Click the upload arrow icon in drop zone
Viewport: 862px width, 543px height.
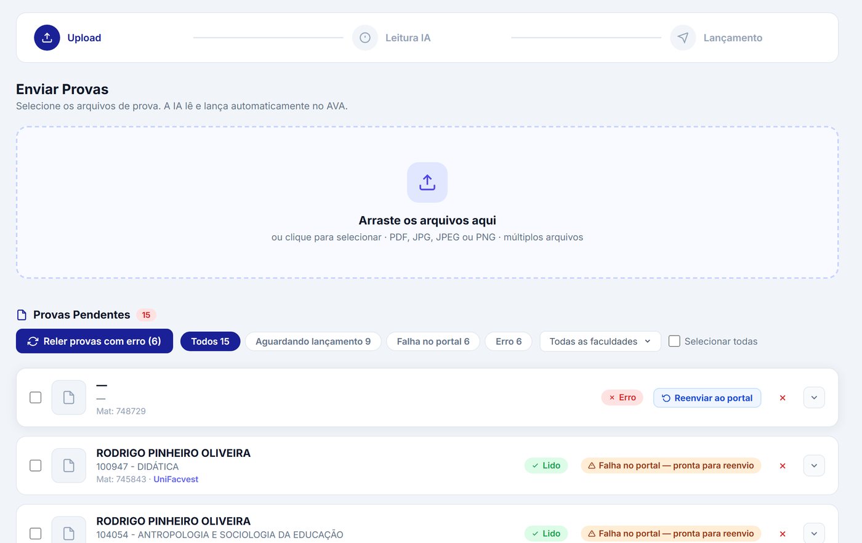point(427,182)
